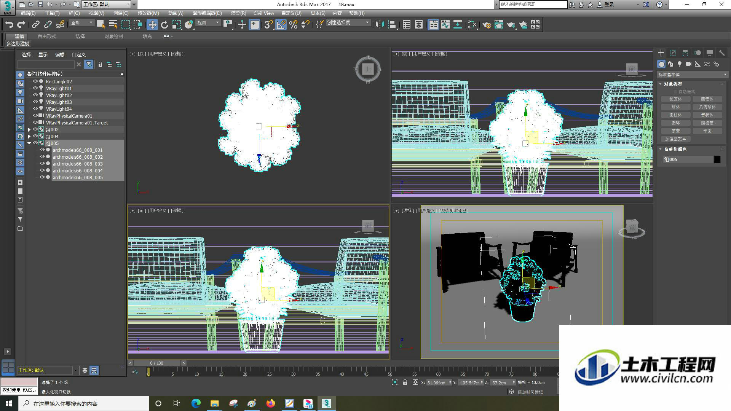The height and width of the screenshot is (411, 731).
Task: Click the Select and Place tool
Action: (189, 25)
